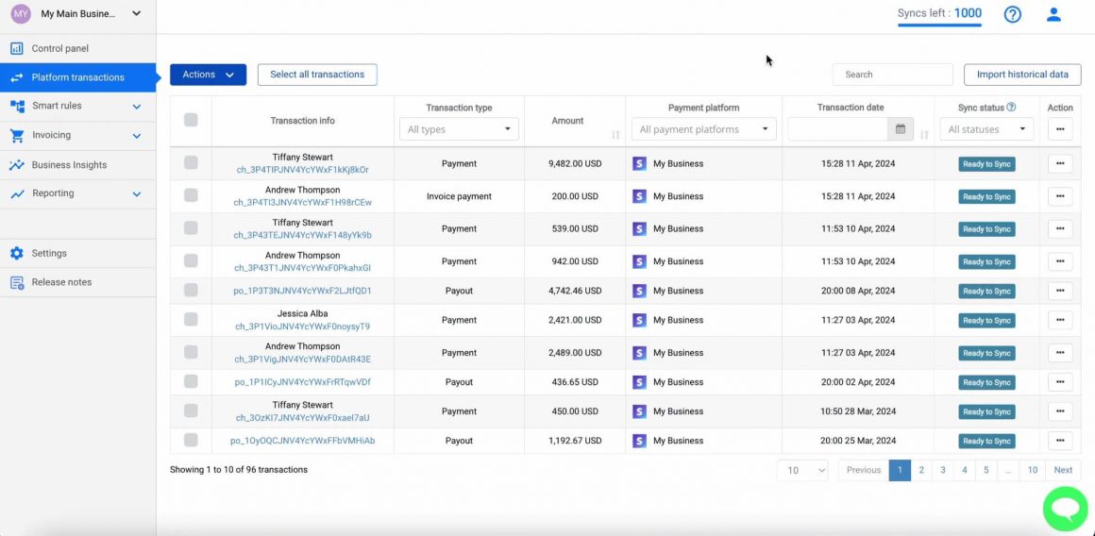This screenshot has height=536, width=1095.
Task: Open Release notes
Action: point(77,283)
